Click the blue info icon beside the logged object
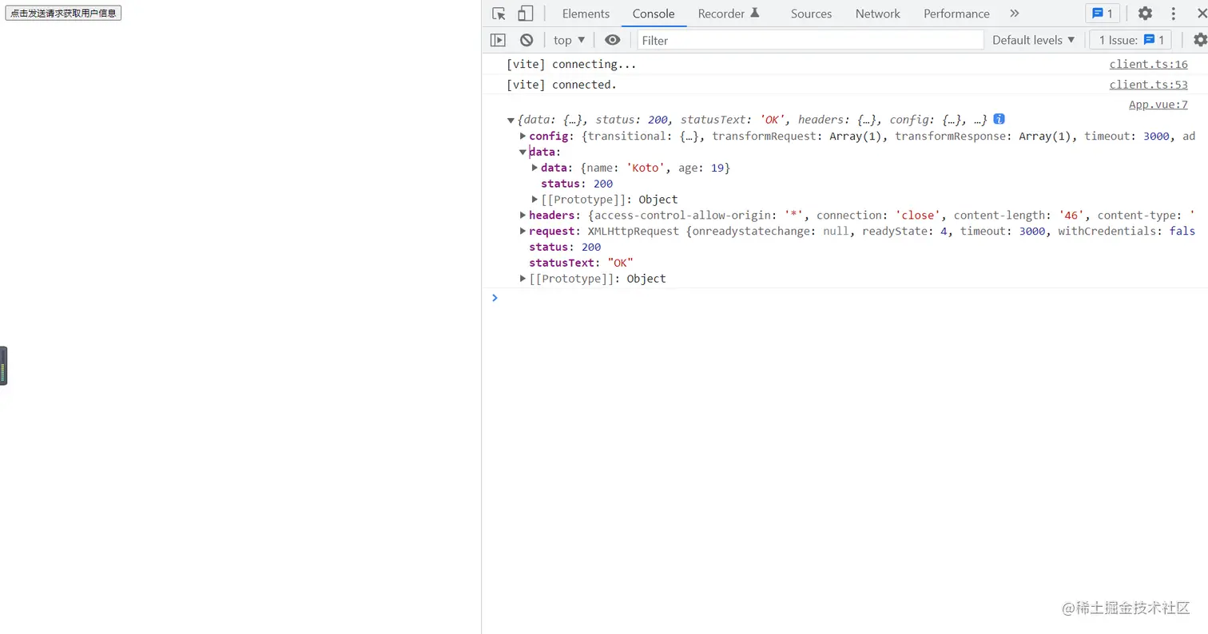This screenshot has width=1208, height=634. click(x=999, y=119)
